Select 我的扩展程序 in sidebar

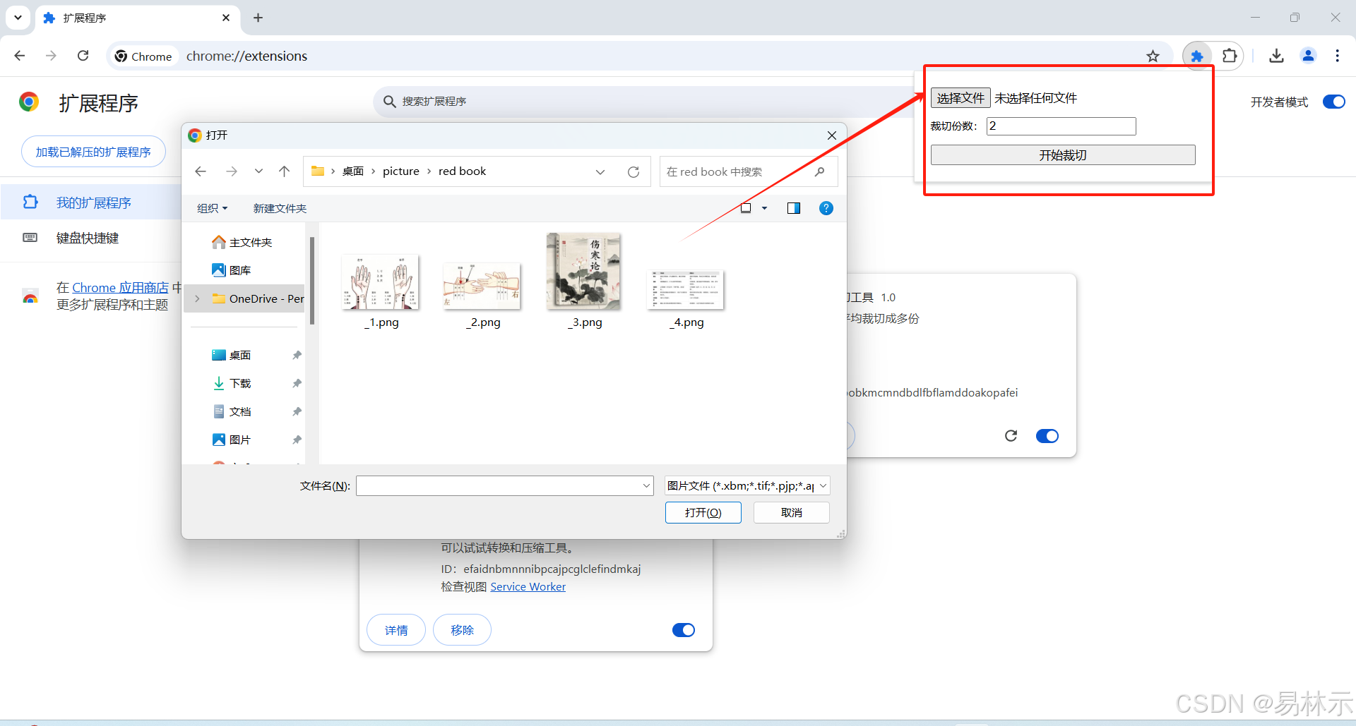click(x=91, y=202)
